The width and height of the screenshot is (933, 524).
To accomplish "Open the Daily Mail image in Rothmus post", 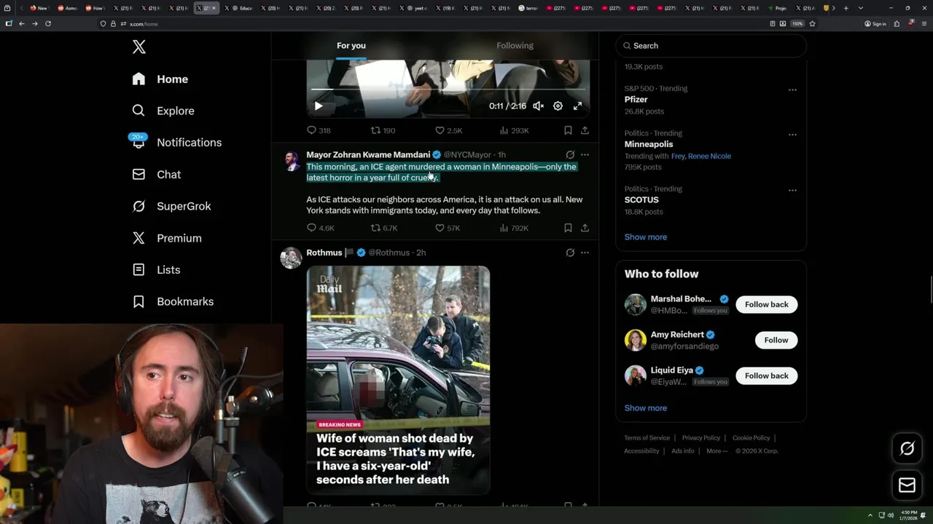I will coord(398,380).
